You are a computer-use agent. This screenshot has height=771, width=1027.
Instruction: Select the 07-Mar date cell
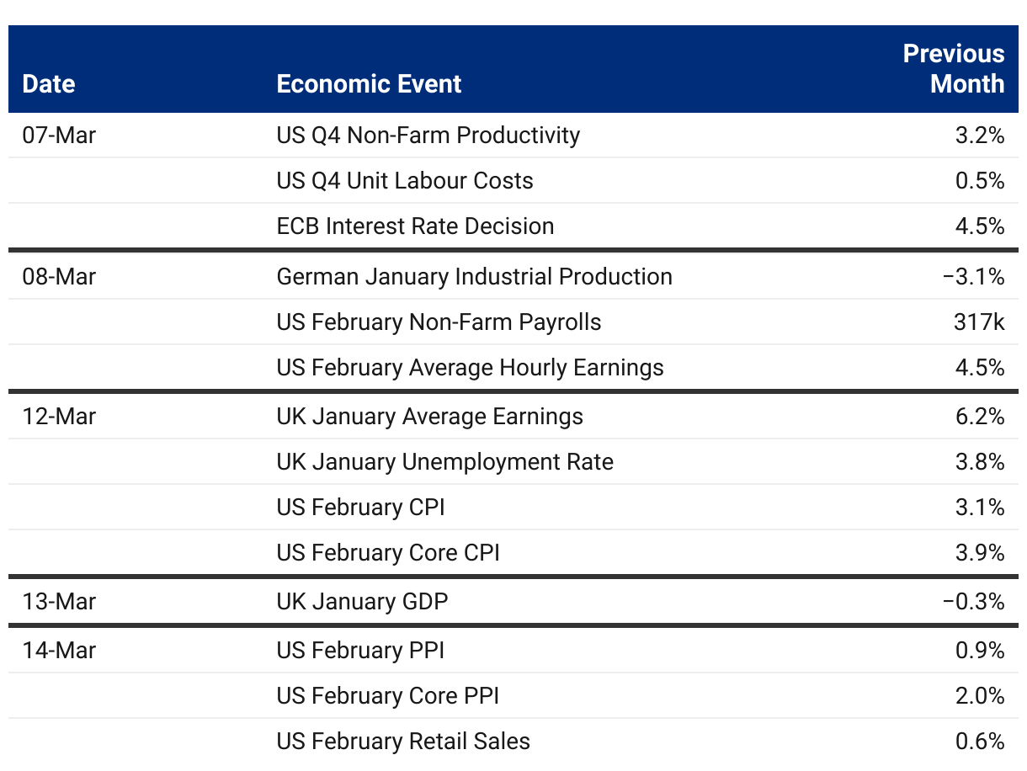coord(59,136)
